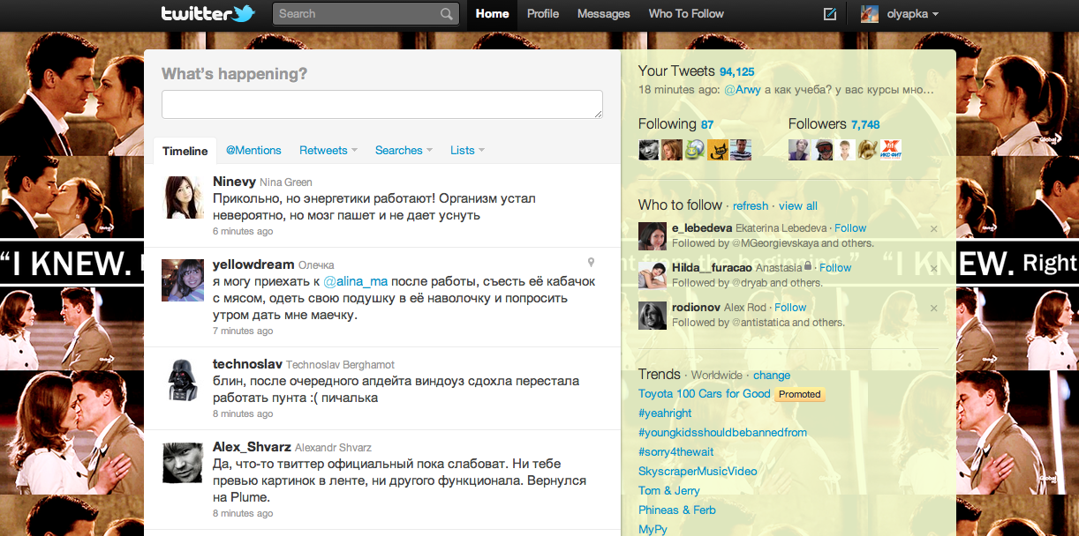Open the technoslav username link
This screenshot has width=1079, height=536.
(247, 364)
